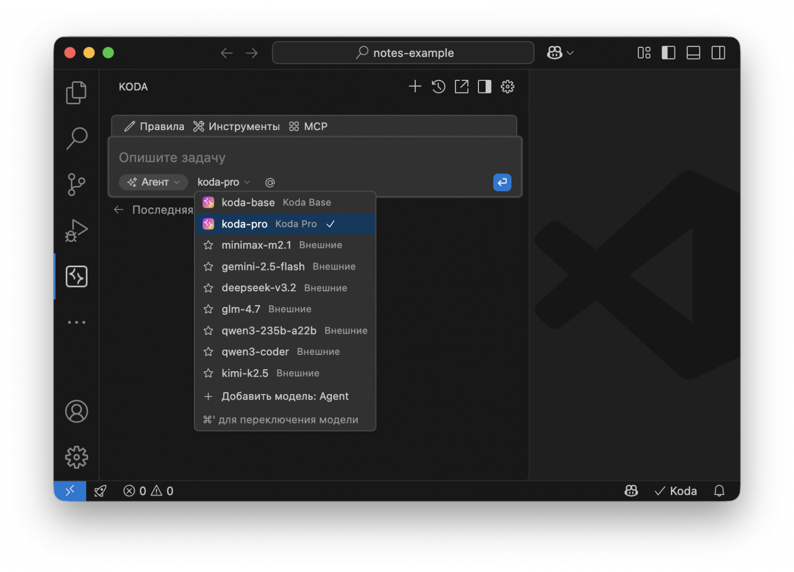This screenshot has width=794, height=572.
Task: Open the Правила rules button
Action: click(155, 127)
